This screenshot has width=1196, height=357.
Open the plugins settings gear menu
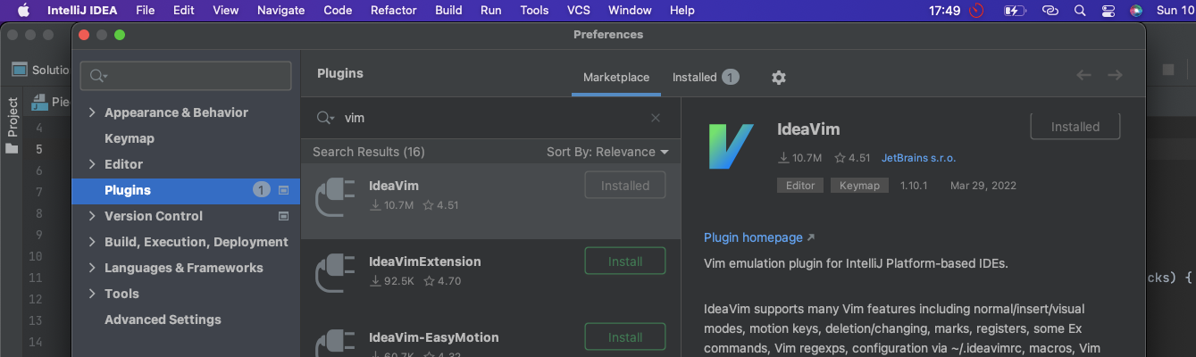779,78
